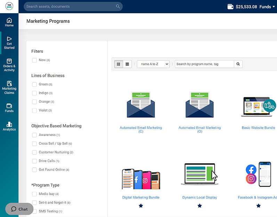This screenshot has height=217, width=277.
Task: Open Automated Email Marketing (C) link
Action: tap(141, 130)
